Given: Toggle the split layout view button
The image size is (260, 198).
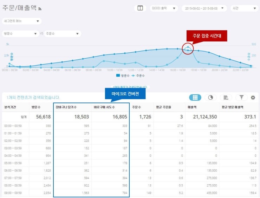Looking at the screenshot, I should click(140, 8).
